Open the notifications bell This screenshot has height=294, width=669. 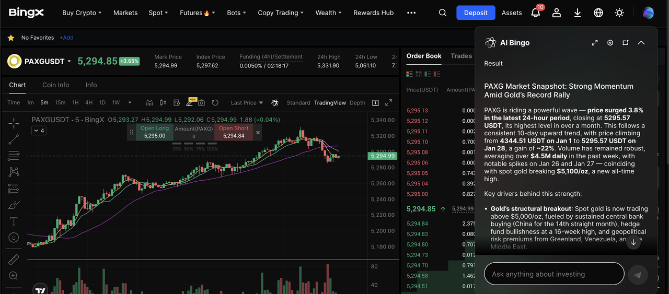pyautogui.click(x=535, y=13)
